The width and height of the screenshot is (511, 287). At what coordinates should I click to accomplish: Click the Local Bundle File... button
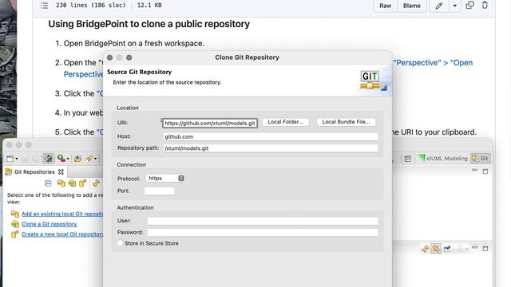(x=346, y=122)
